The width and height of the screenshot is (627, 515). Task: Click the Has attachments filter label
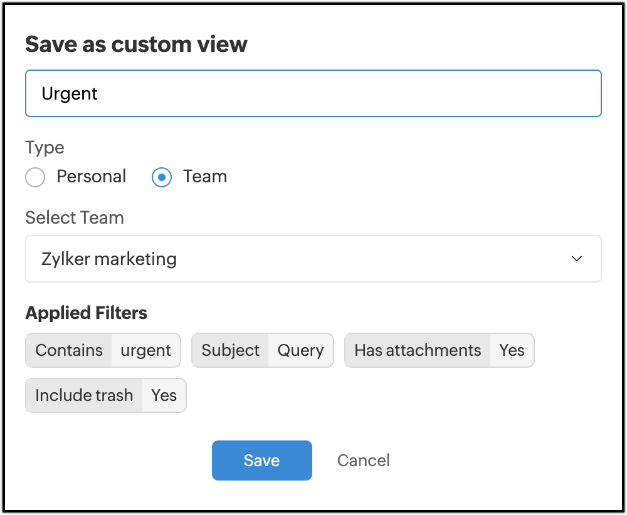pyautogui.click(x=418, y=350)
